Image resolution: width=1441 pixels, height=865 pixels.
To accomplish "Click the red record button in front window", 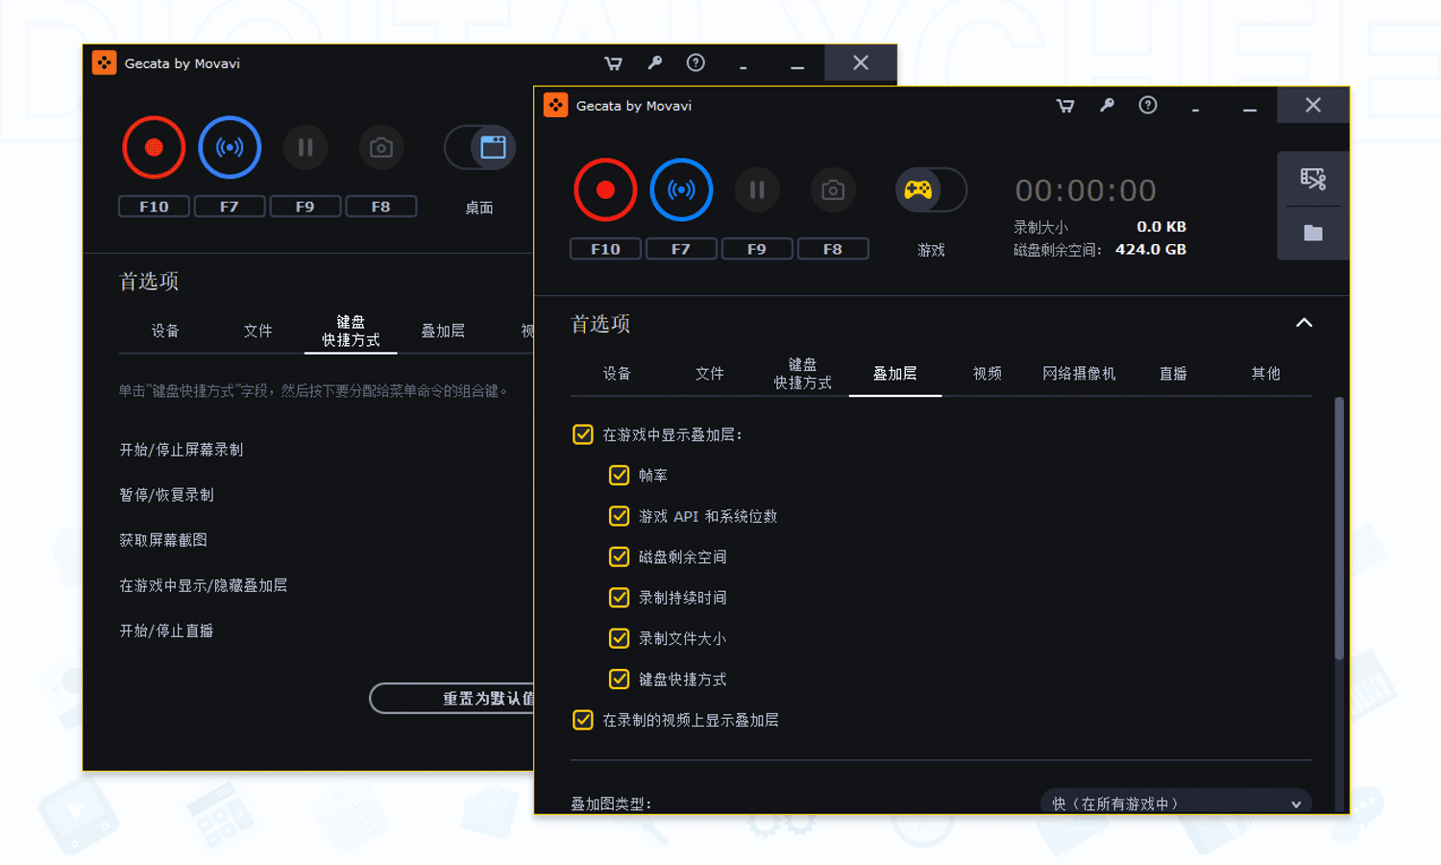I will tap(605, 190).
